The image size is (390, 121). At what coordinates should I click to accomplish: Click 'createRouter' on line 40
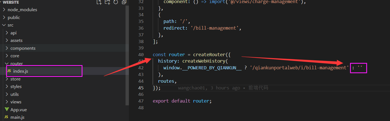(x=209, y=54)
